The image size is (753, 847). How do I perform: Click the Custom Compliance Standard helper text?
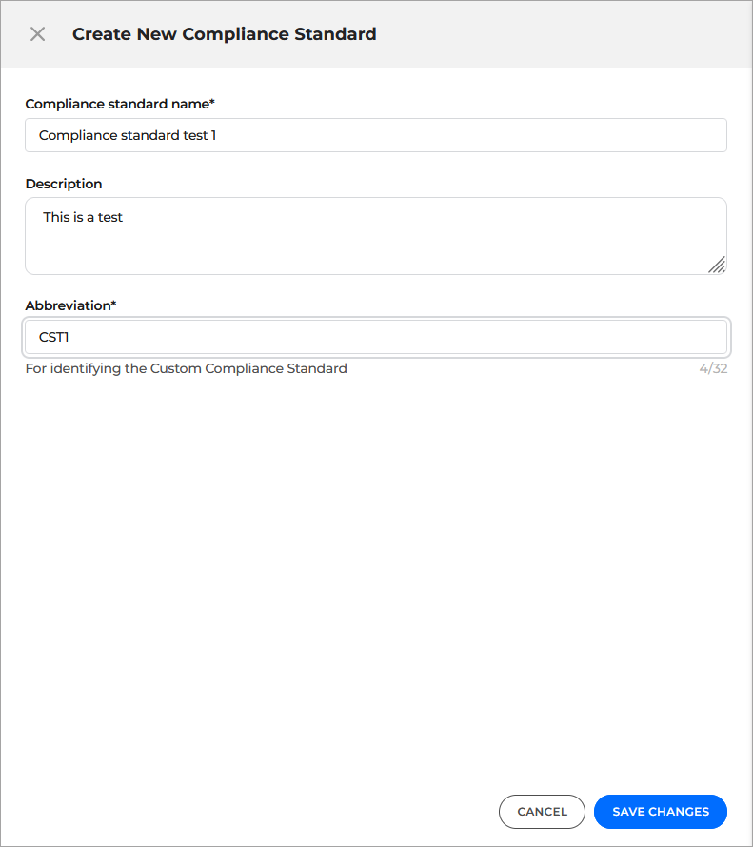(x=186, y=368)
